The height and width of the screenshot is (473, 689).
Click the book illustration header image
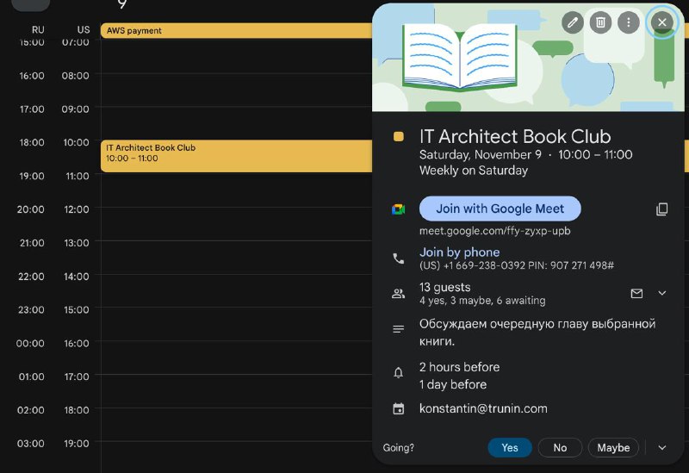(x=460, y=56)
